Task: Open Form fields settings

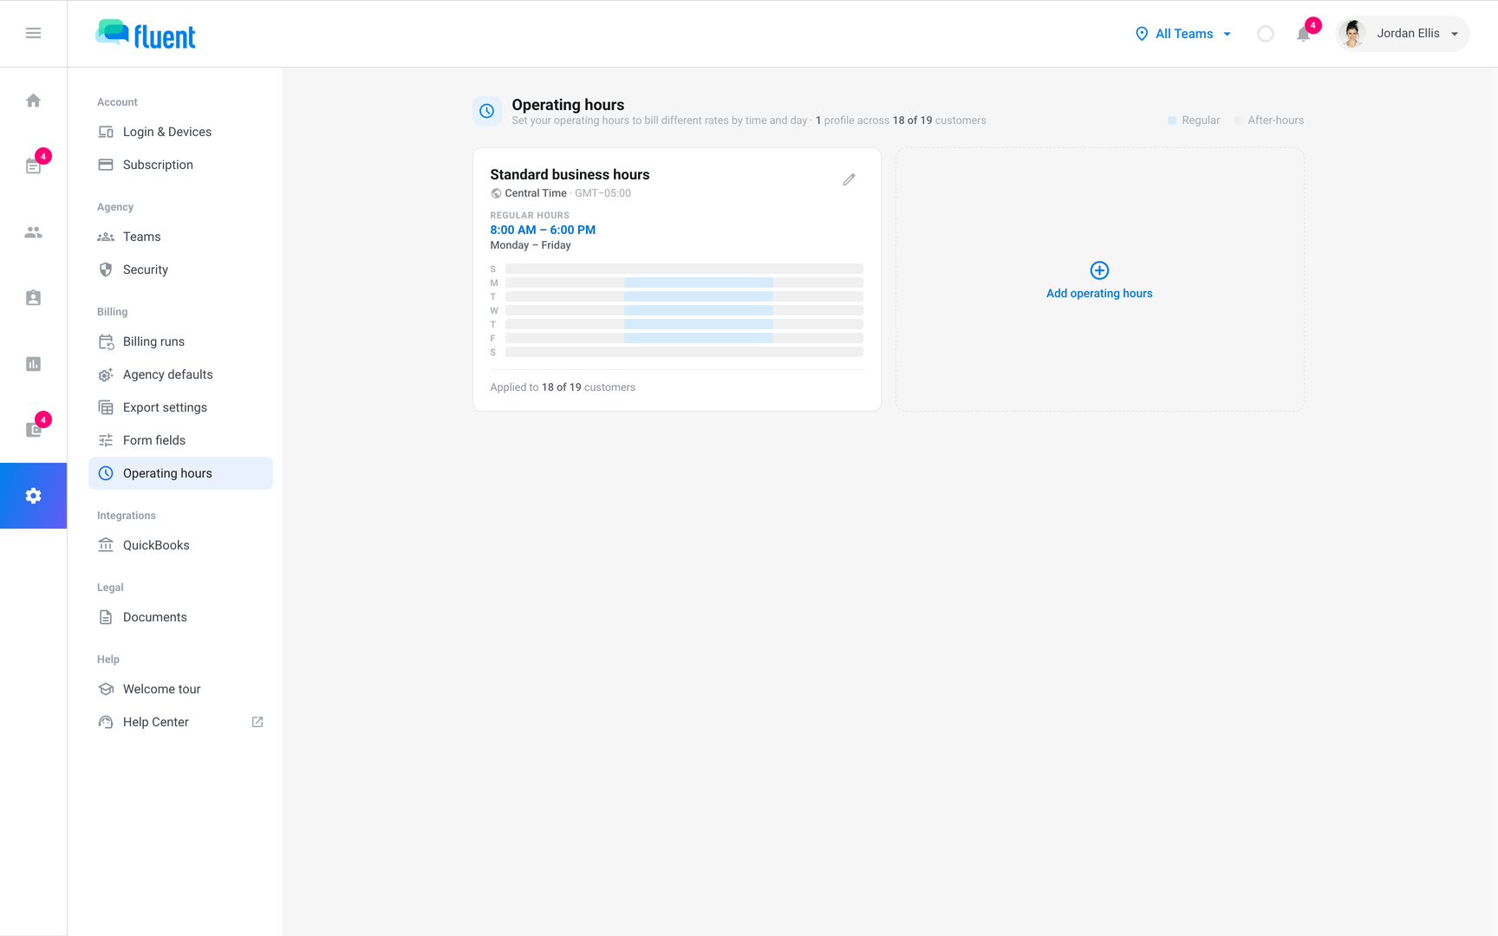Action: click(x=180, y=440)
